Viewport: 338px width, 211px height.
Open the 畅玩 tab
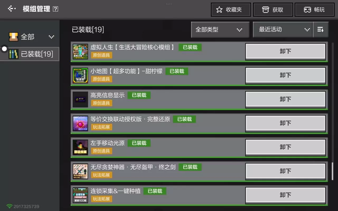[314, 10]
